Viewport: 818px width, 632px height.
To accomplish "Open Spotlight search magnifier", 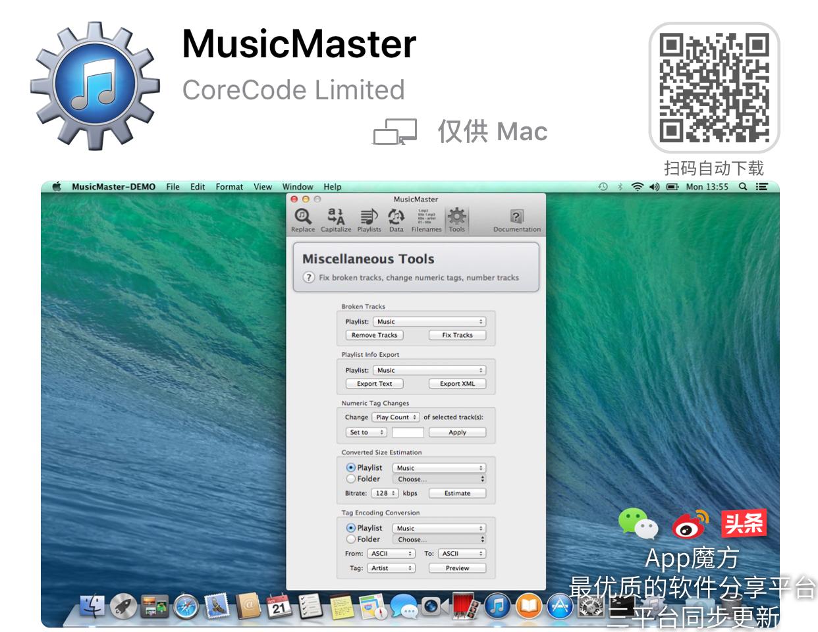I will pyautogui.click(x=742, y=187).
